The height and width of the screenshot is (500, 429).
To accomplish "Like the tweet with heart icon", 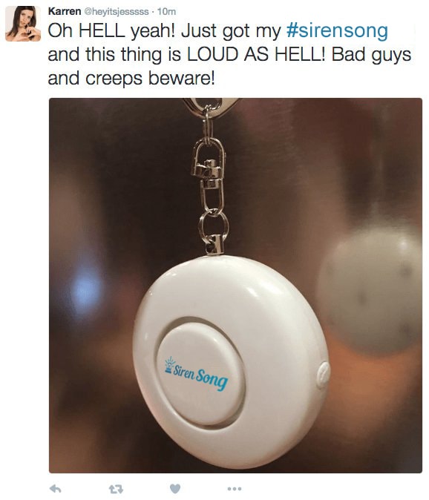I will (x=174, y=488).
